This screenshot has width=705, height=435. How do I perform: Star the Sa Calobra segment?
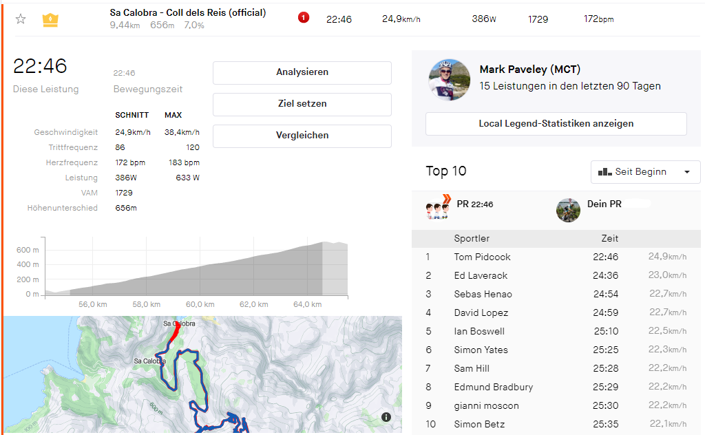click(x=21, y=19)
